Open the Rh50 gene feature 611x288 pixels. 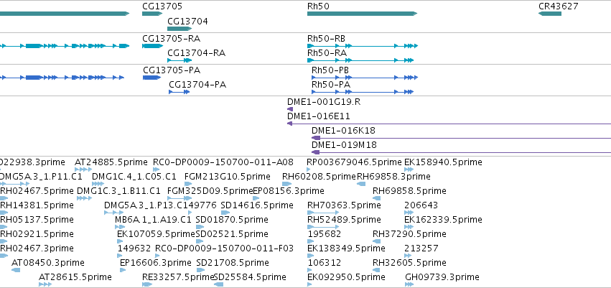click(x=362, y=14)
